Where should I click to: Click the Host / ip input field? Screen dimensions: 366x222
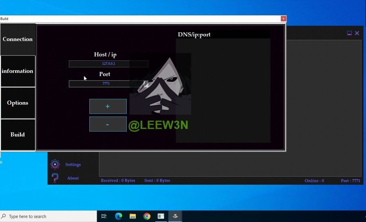108,64
